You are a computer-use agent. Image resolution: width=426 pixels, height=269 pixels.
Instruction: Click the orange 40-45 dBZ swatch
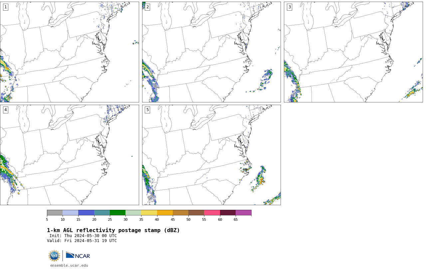click(x=165, y=213)
